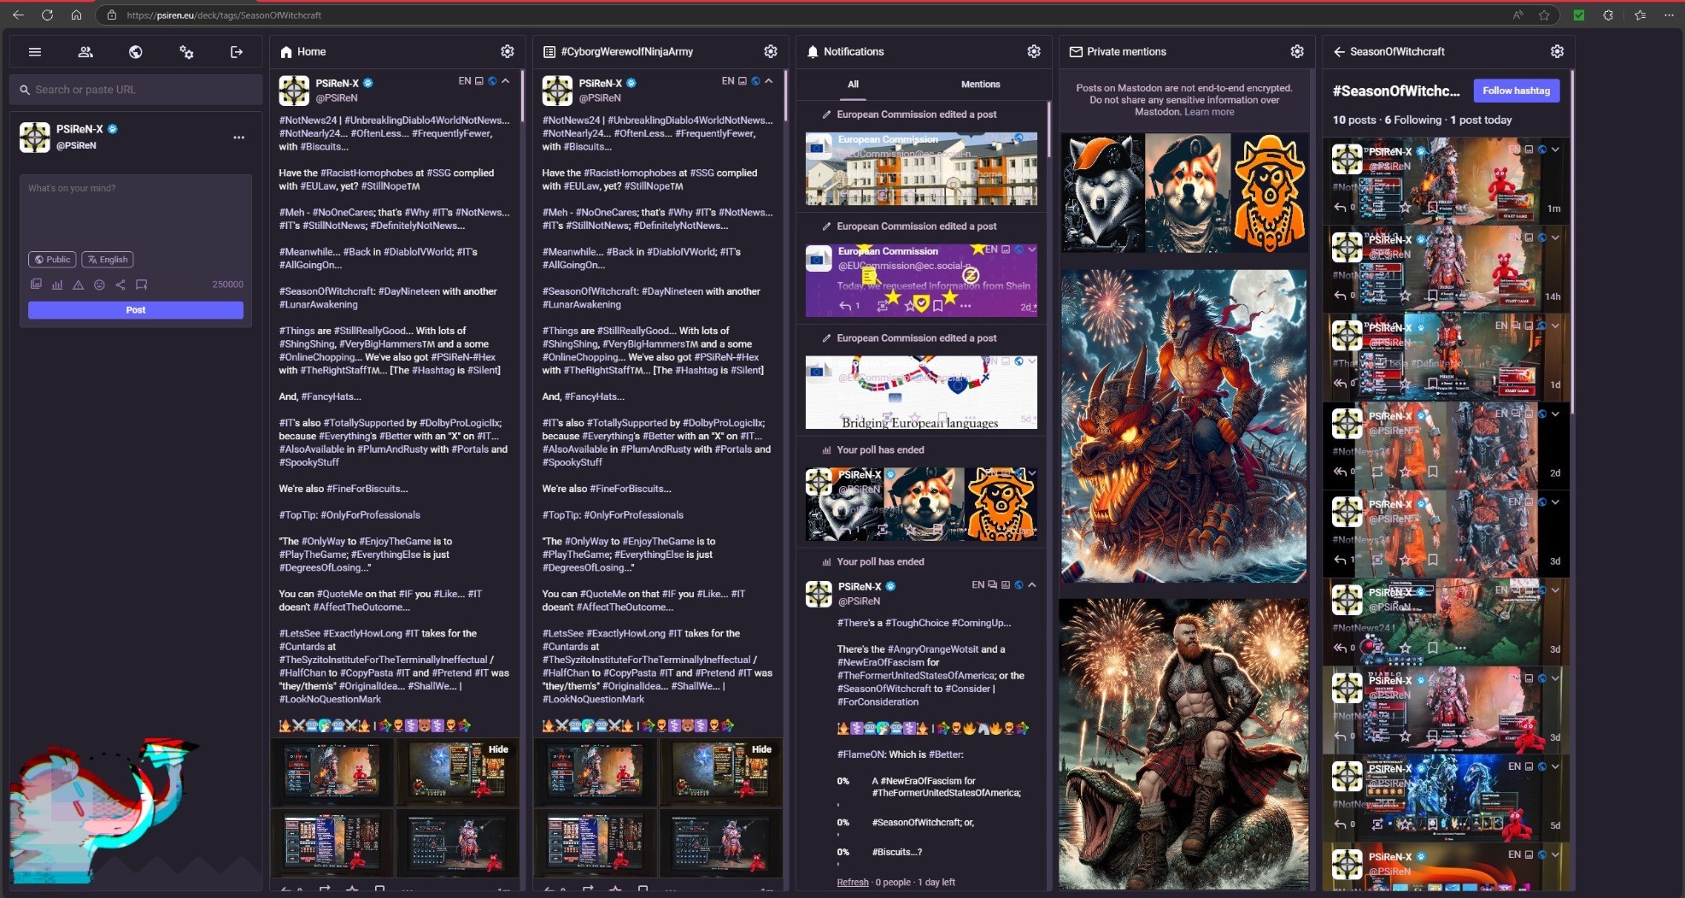
Task: Open Public visibility dropdown
Action: tap(52, 260)
